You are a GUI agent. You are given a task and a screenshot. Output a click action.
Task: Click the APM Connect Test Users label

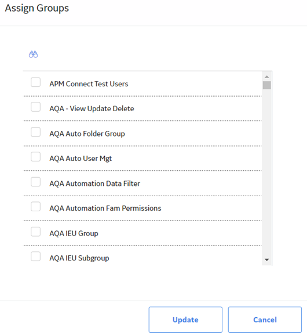(89, 84)
